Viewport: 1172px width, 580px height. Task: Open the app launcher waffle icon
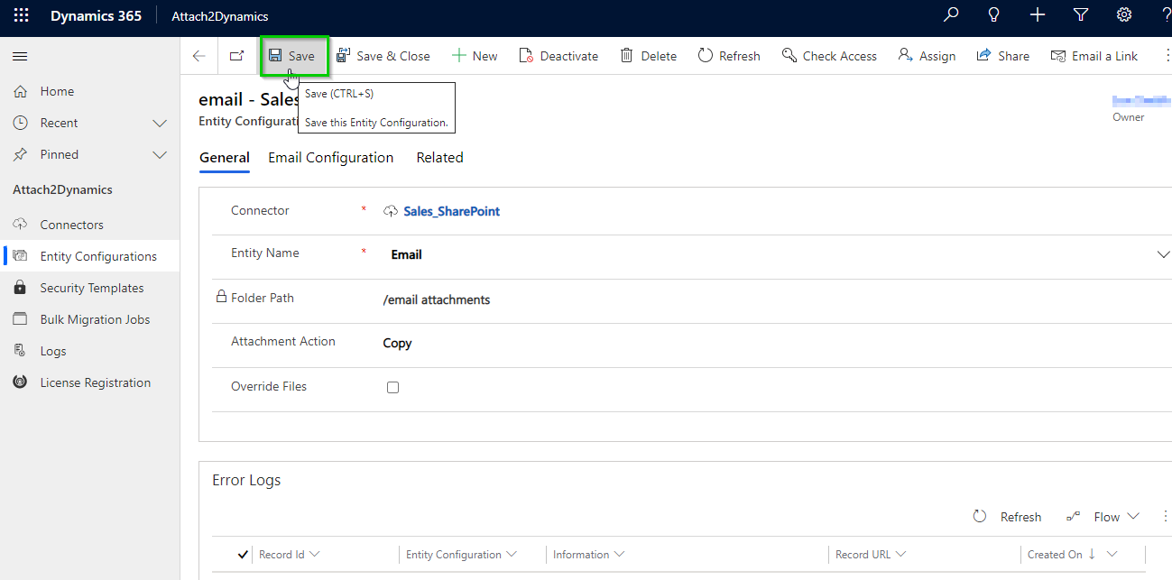click(21, 15)
